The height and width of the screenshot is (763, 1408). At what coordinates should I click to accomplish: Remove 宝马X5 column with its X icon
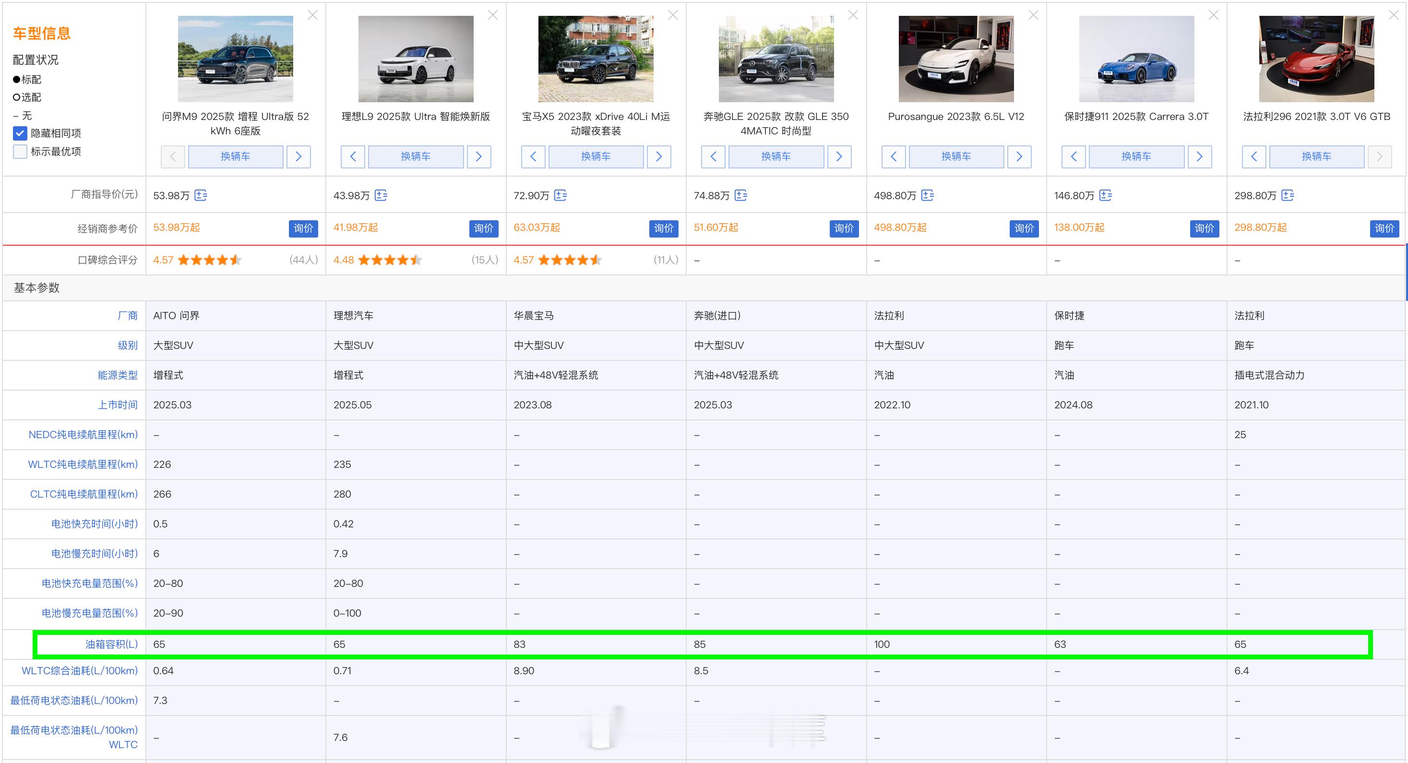coord(673,15)
